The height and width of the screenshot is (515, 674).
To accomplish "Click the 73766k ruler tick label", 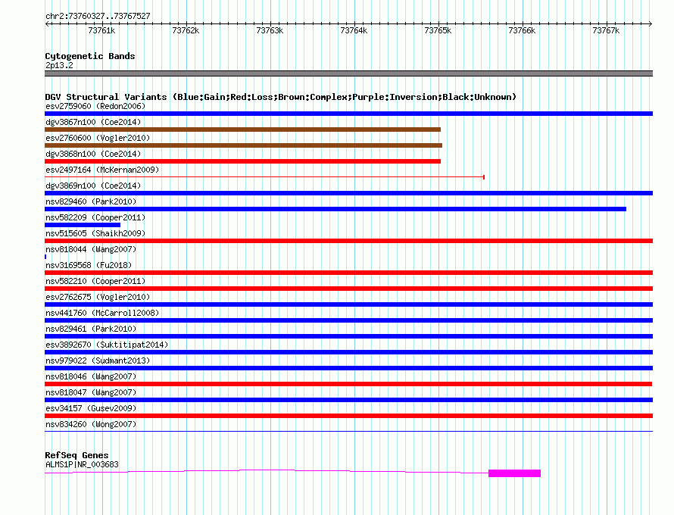I will pyautogui.click(x=522, y=30).
